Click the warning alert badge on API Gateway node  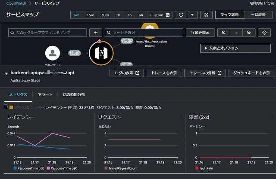(100, 41)
